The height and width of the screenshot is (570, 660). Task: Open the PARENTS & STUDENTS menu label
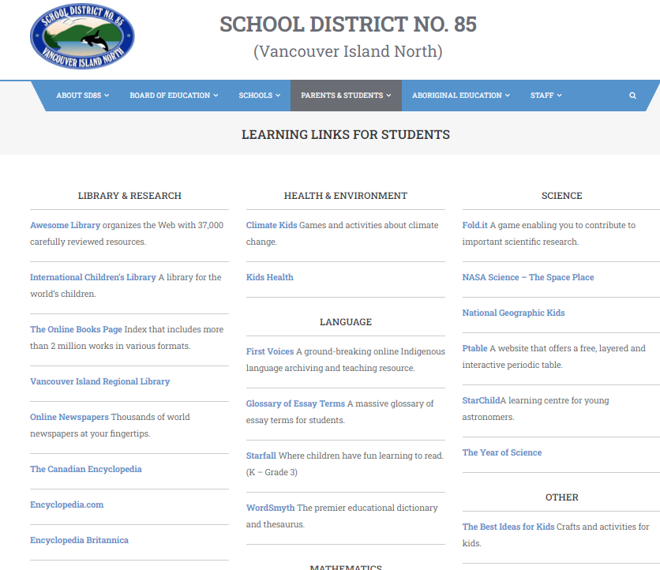point(342,96)
